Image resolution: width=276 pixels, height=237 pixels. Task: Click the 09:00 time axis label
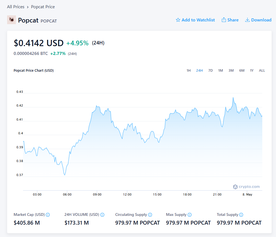(x=97, y=194)
